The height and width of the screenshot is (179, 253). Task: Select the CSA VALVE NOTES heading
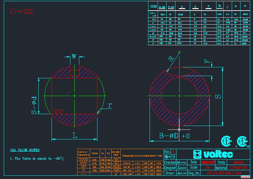(25, 150)
